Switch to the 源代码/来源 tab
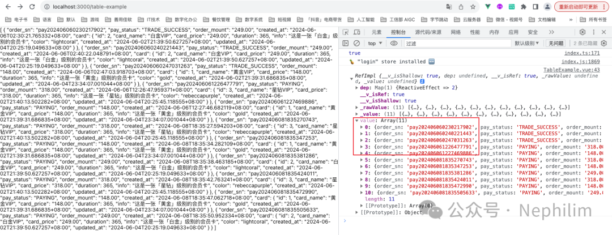This screenshot has width=612, height=235. click(428, 32)
